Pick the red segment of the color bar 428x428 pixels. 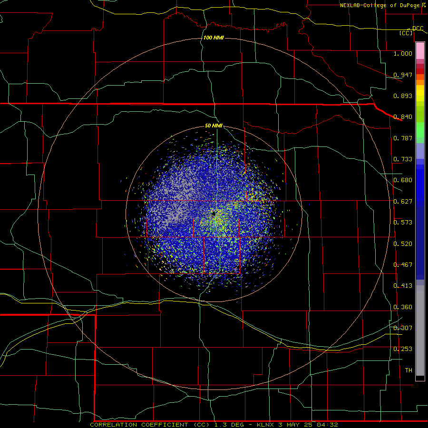(420, 71)
